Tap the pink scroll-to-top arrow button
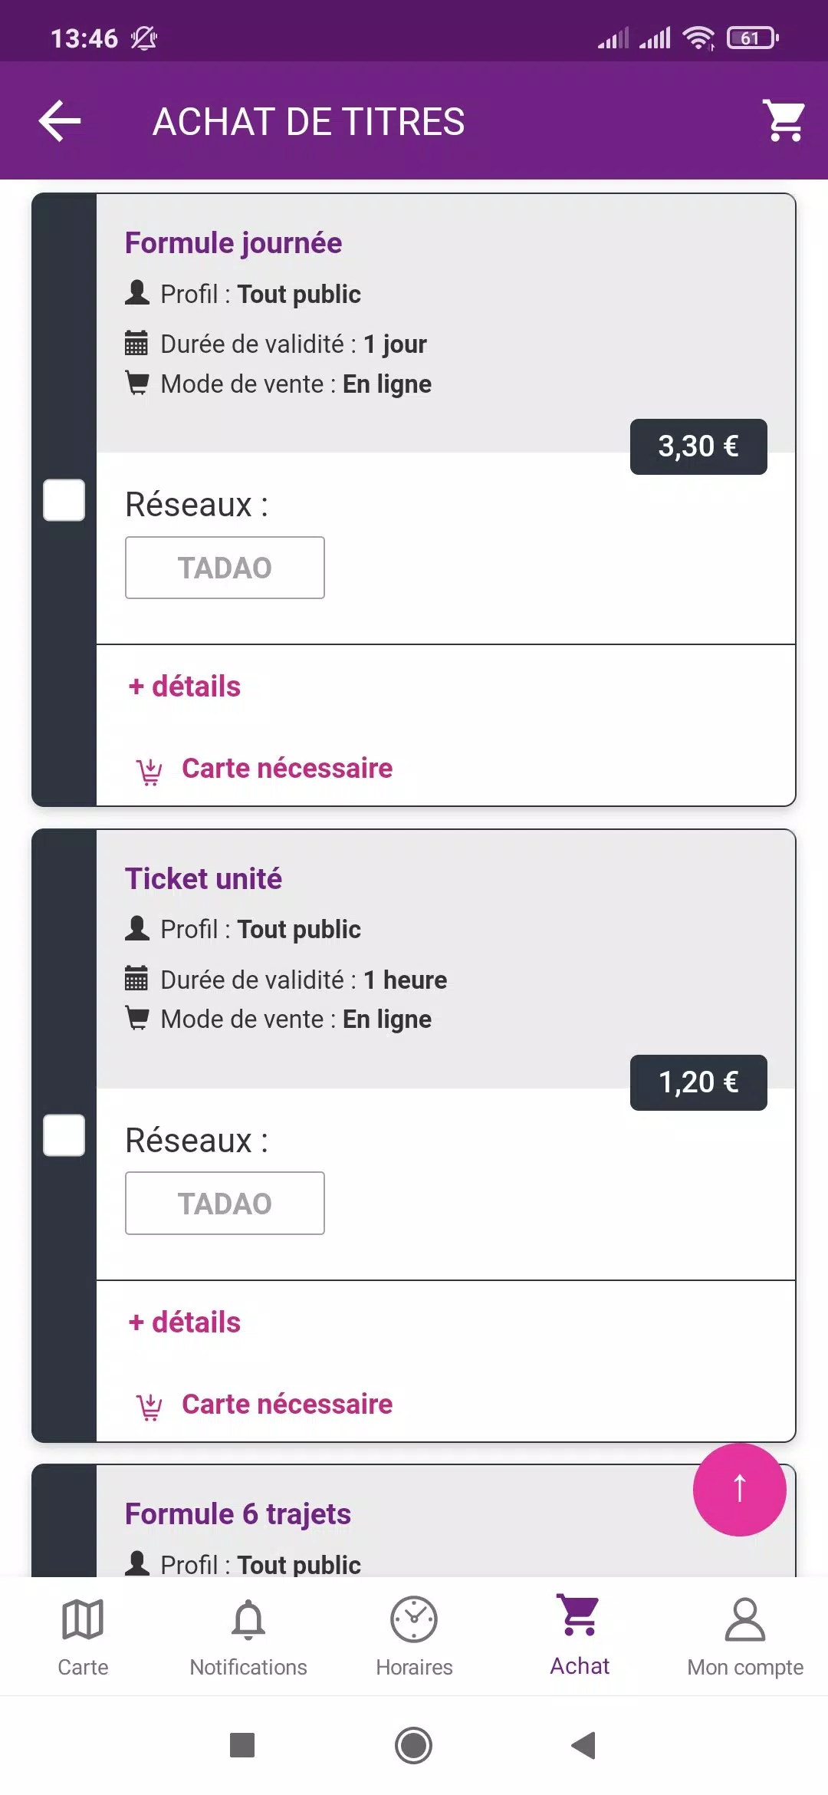This screenshot has width=828, height=1795. pos(739,1489)
